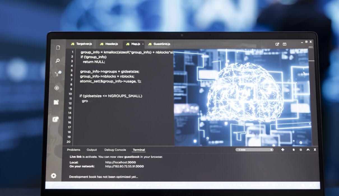Open the Source Control icon with badge

point(57,73)
